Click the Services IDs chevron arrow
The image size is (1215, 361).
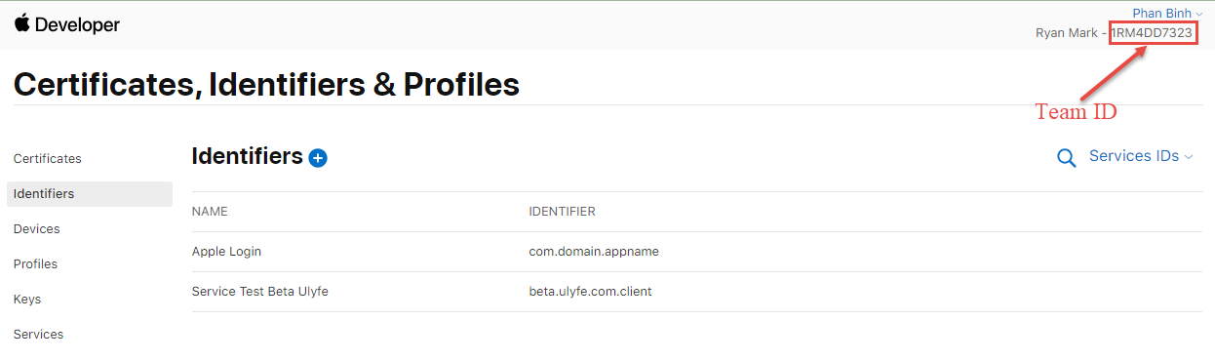click(x=1189, y=157)
